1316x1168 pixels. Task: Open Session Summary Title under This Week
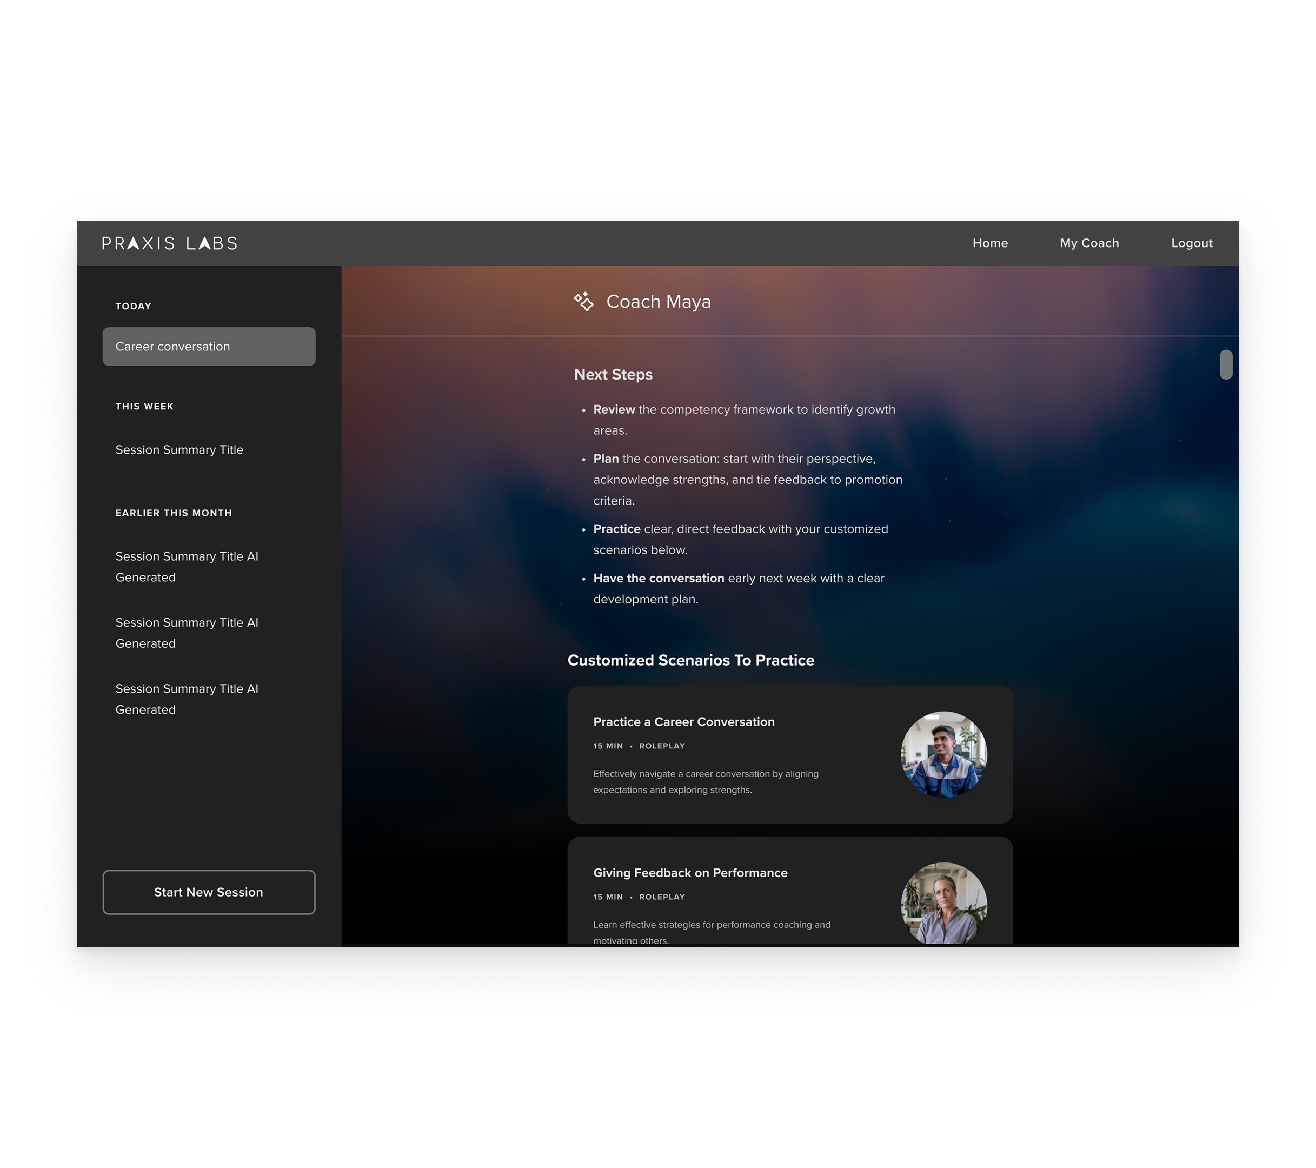point(179,450)
